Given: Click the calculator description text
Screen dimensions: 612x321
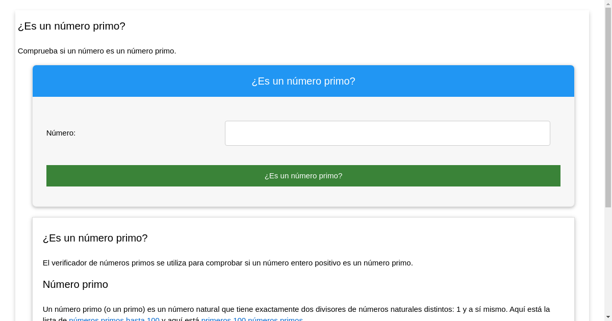Looking at the screenshot, I should (97, 51).
